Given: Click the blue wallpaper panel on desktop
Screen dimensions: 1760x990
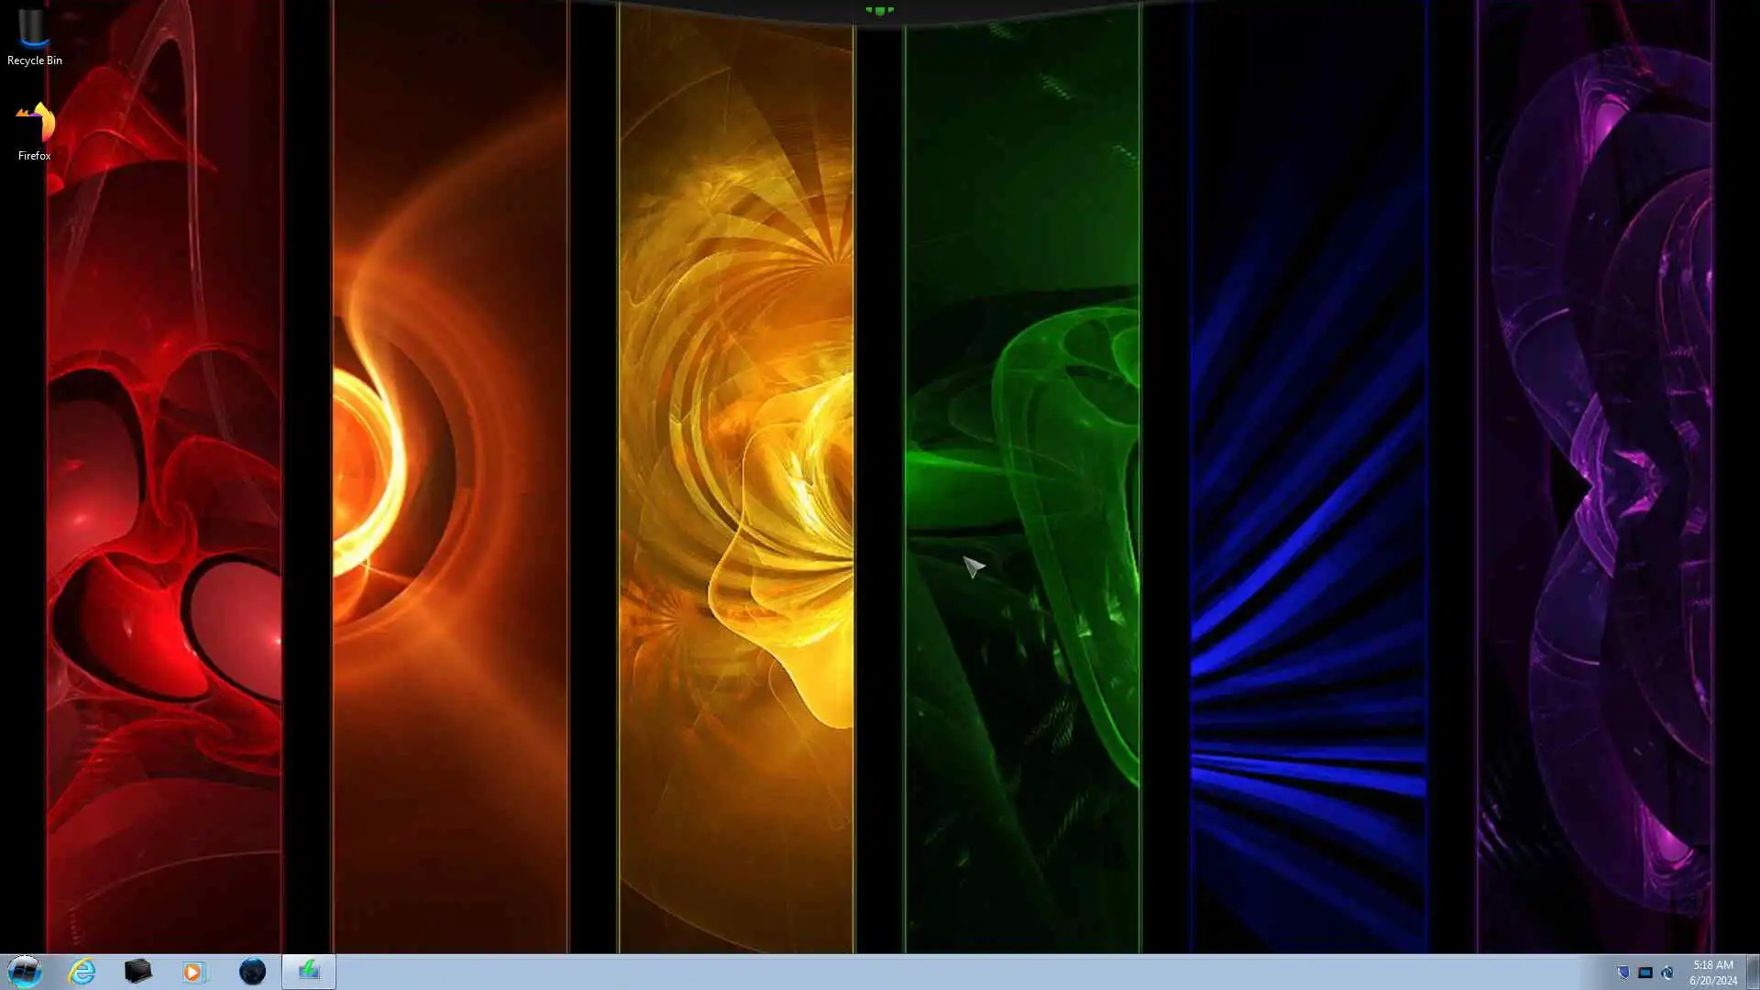Looking at the screenshot, I should tap(1308, 458).
